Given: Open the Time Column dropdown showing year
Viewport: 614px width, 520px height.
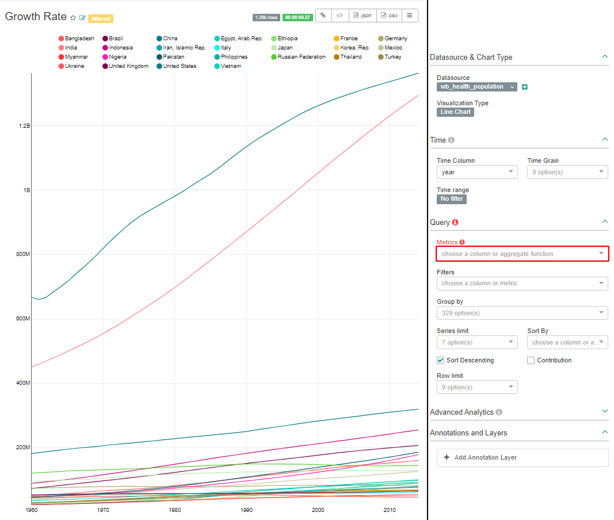Looking at the screenshot, I should (x=477, y=172).
